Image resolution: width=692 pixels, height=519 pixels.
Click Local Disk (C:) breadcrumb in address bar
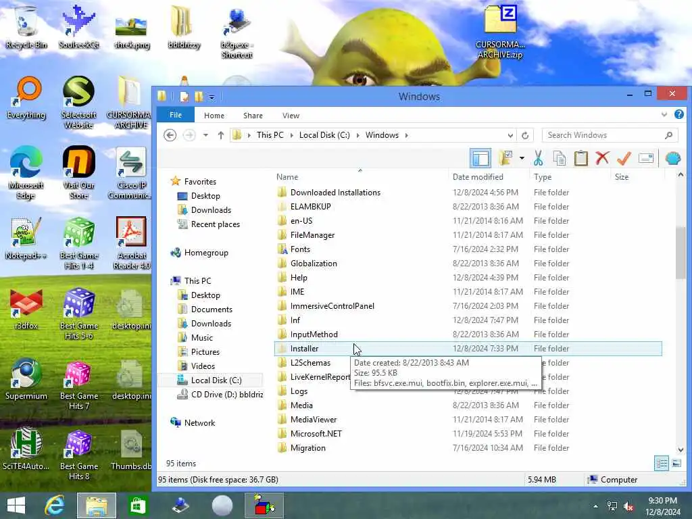(x=324, y=135)
